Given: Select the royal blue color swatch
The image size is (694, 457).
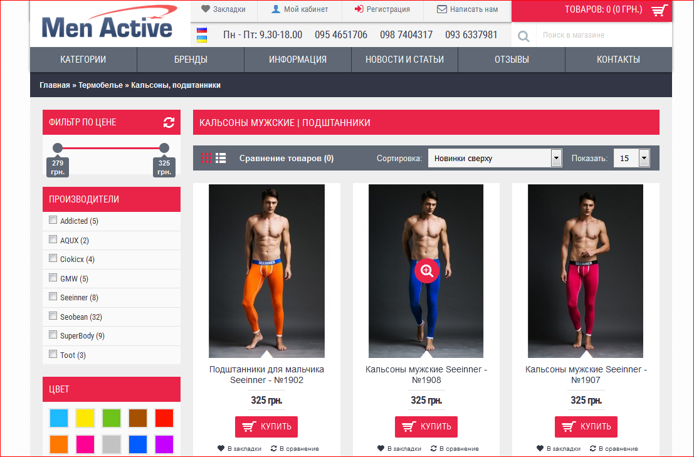Looking at the screenshot, I should [138, 444].
